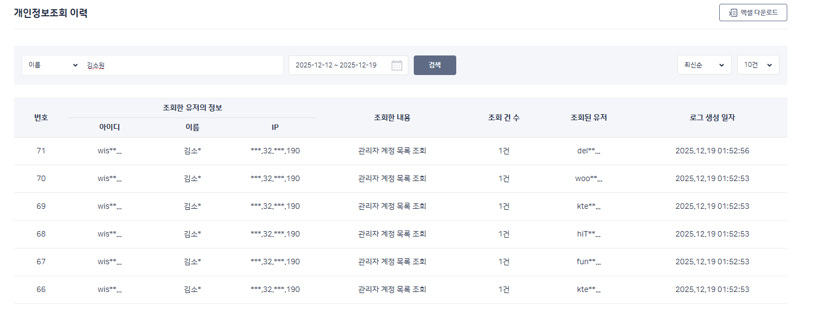The height and width of the screenshot is (311, 833).
Task: Click the del** viewed user cell
Action: 589,151
